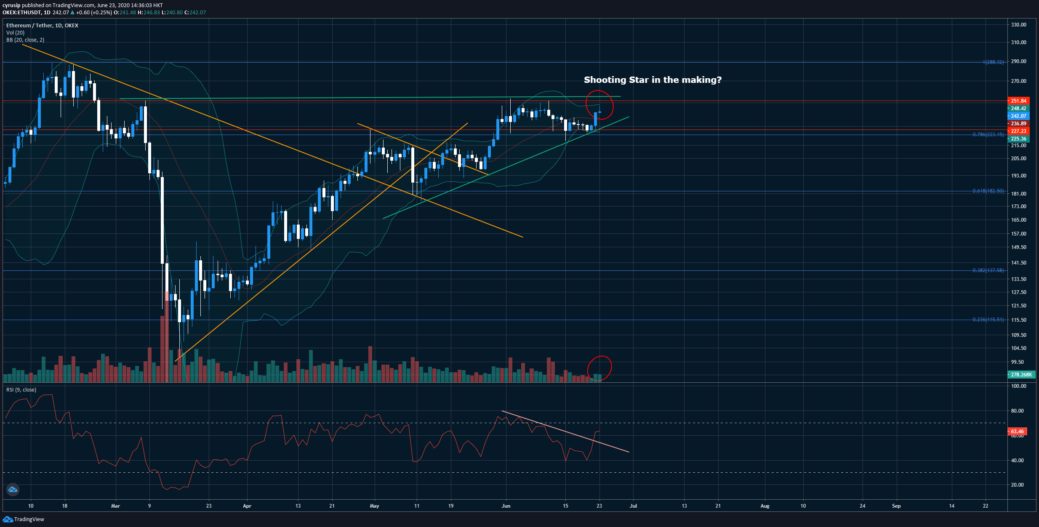Click the 'Mar' date on time axis
Image resolution: width=1039 pixels, height=527 pixels.
(x=115, y=506)
